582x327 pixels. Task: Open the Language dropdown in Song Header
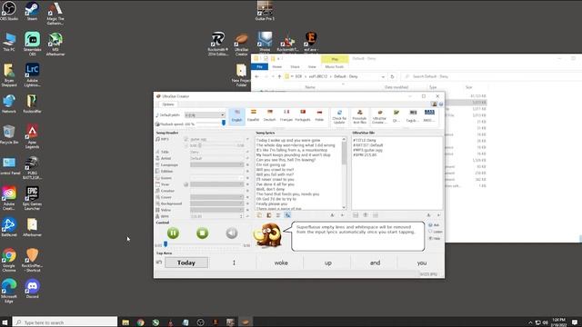[x=216, y=164]
